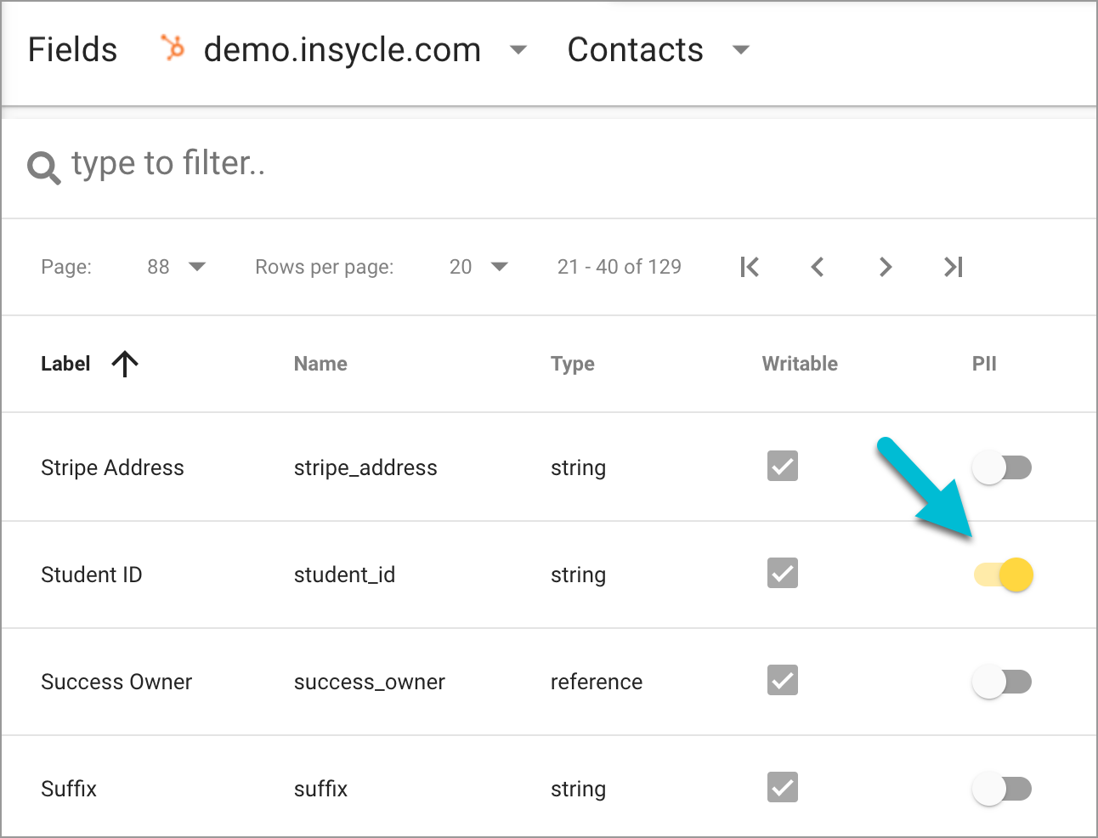Click the sort arrow beside Label
Image resolution: width=1098 pixels, height=838 pixels.
click(x=124, y=364)
